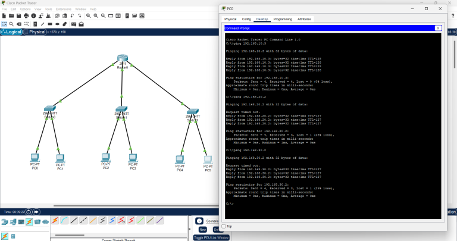Screen dimensions: 457x241
Task: Close the Command Prompt with the X button
Action: tap(438, 28)
